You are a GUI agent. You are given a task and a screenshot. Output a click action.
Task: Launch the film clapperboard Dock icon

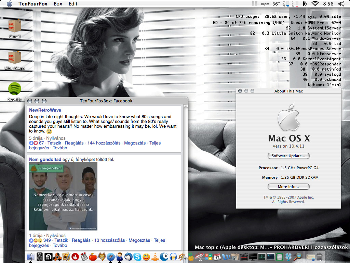click(244, 257)
